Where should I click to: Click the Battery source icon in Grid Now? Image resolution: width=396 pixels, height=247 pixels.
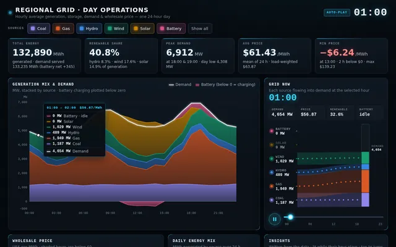click(x=272, y=131)
